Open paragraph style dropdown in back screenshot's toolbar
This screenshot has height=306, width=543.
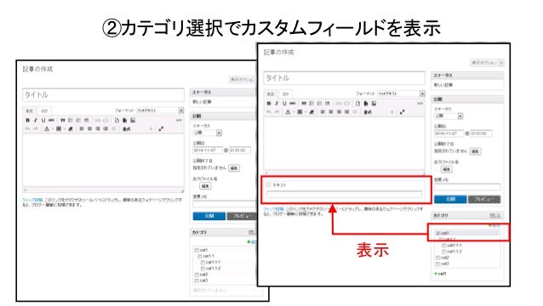click(138, 129)
